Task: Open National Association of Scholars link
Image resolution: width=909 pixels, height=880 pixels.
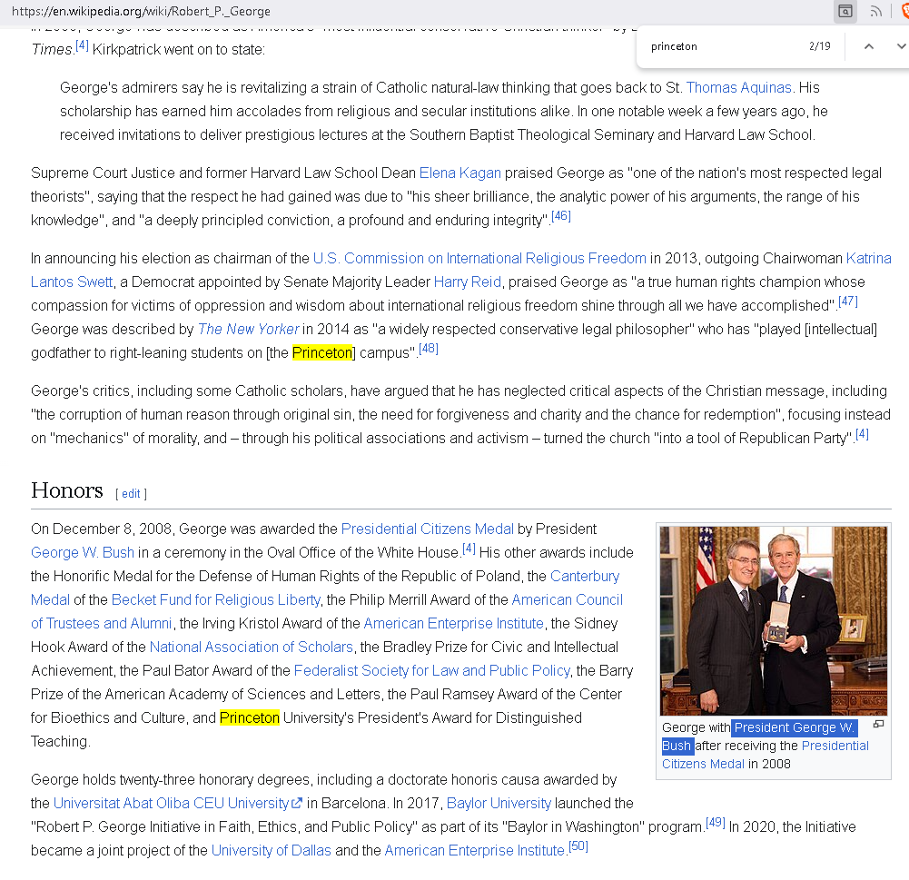Action: tap(251, 647)
